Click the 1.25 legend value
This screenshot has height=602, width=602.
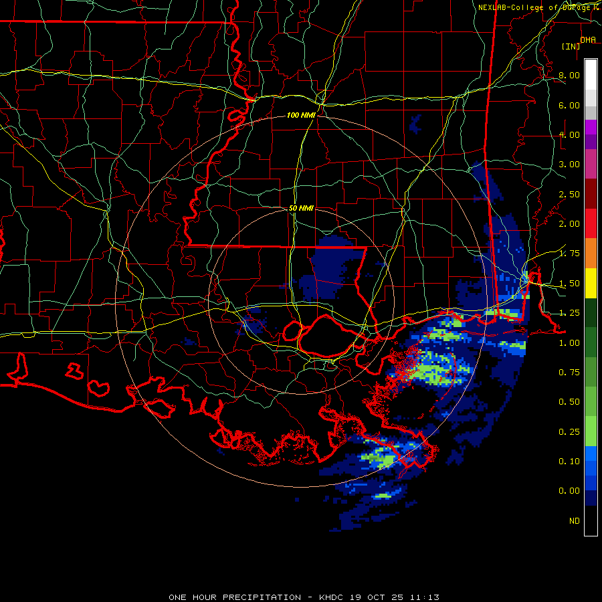tap(569, 313)
